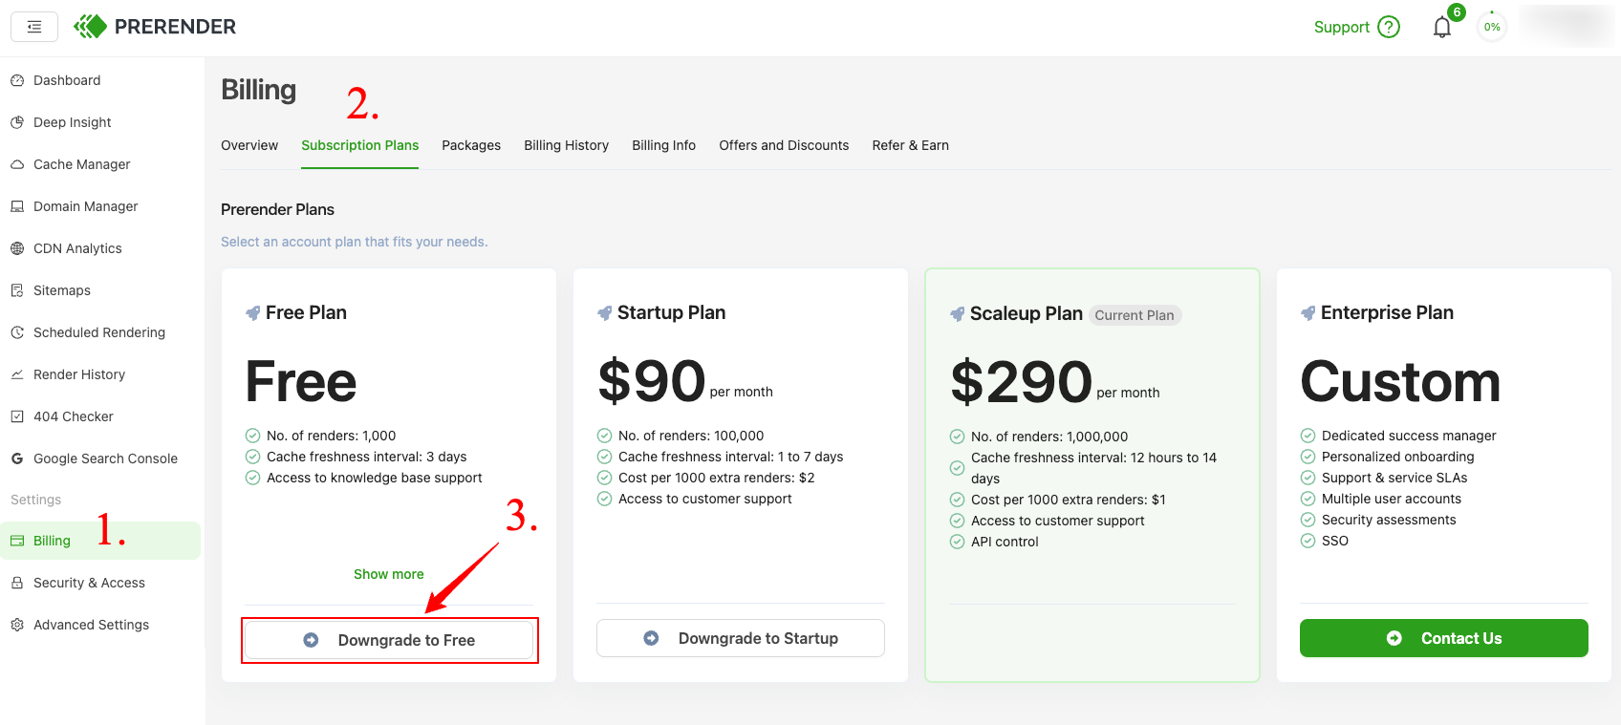1621x725 pixels.
Task: Click the 'Billing' page heading
Action: (258, 90)
